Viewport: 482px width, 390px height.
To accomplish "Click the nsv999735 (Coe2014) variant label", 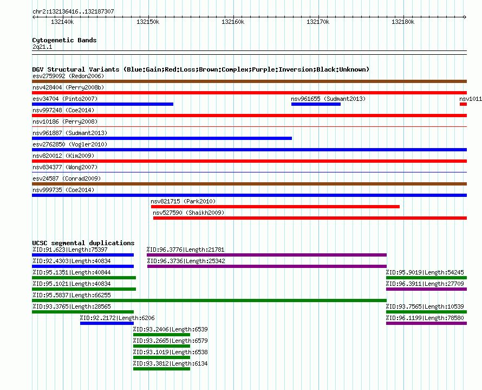I will pos(63,190).
